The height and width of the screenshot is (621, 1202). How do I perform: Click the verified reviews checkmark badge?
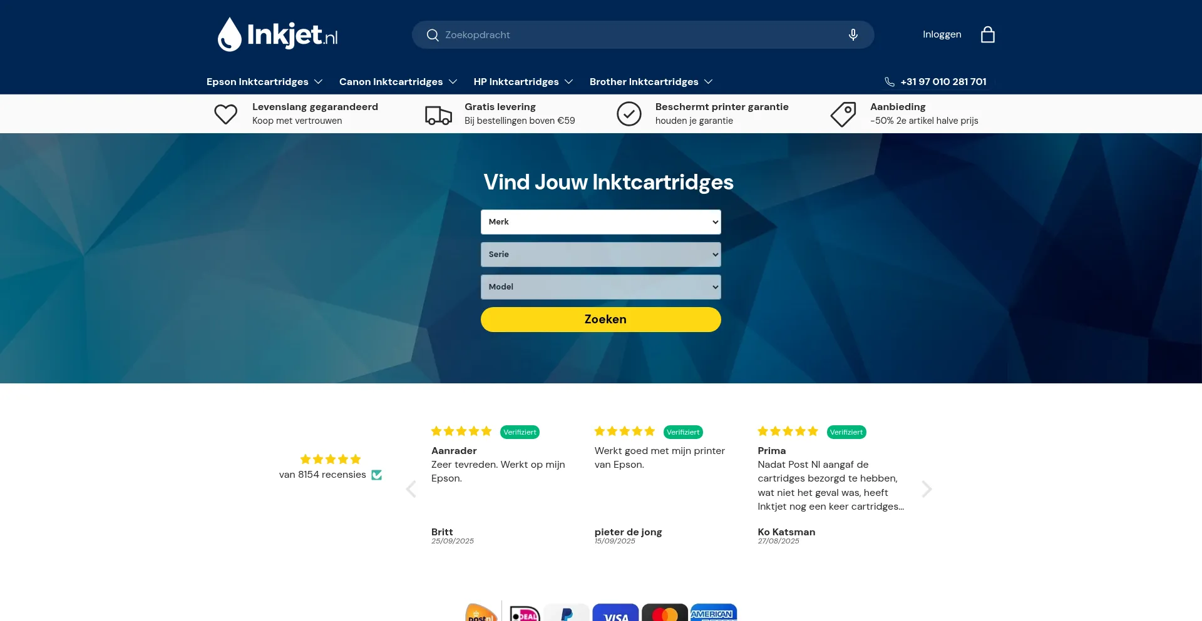click(376, 475)
